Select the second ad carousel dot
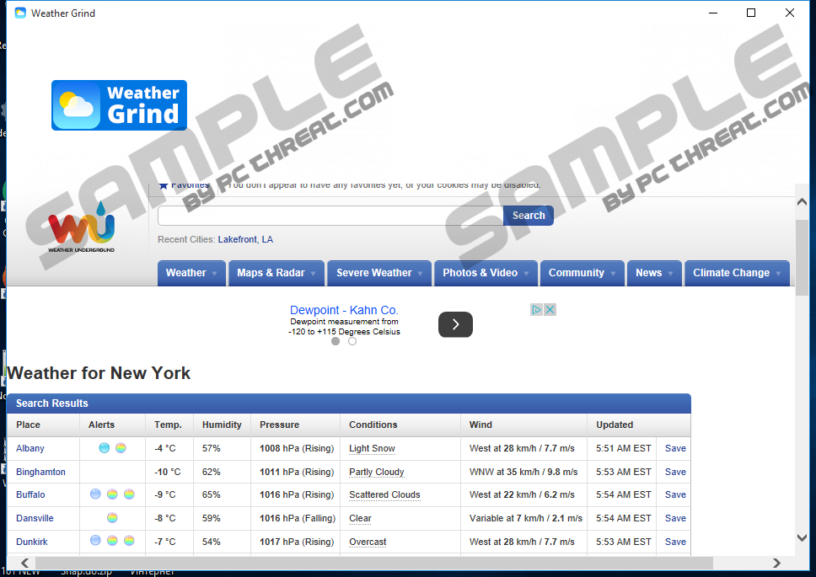This screenshot has width=816, height=577. point(352,341)
